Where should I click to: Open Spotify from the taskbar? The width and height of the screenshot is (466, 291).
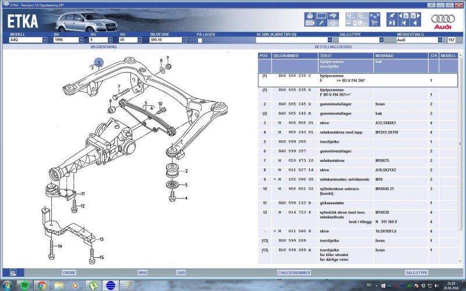pos(24,285)
